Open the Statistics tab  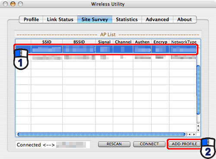coord(127,19)
